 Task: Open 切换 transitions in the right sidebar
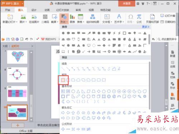[x=173, y=75]
